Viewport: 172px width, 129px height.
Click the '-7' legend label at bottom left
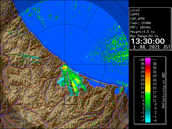point(142,121)
